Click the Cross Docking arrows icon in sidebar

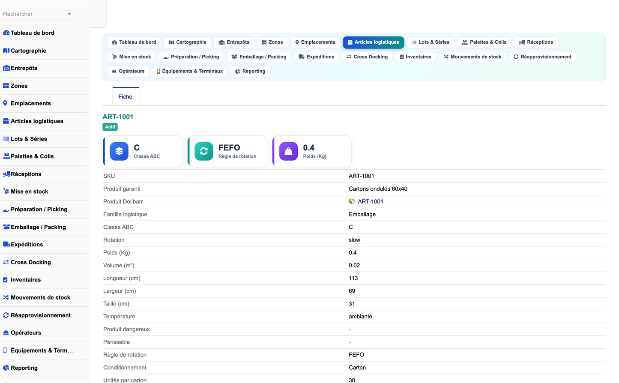[x=6, y=262]
